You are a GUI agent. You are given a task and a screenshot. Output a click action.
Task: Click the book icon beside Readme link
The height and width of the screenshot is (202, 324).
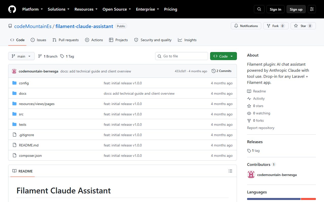click(x=249, y=91)
